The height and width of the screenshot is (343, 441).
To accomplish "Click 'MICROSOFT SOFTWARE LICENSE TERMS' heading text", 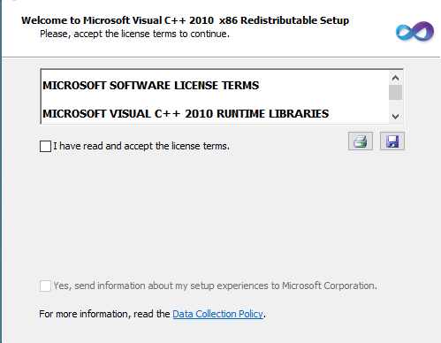I will [x=151, y=86].
